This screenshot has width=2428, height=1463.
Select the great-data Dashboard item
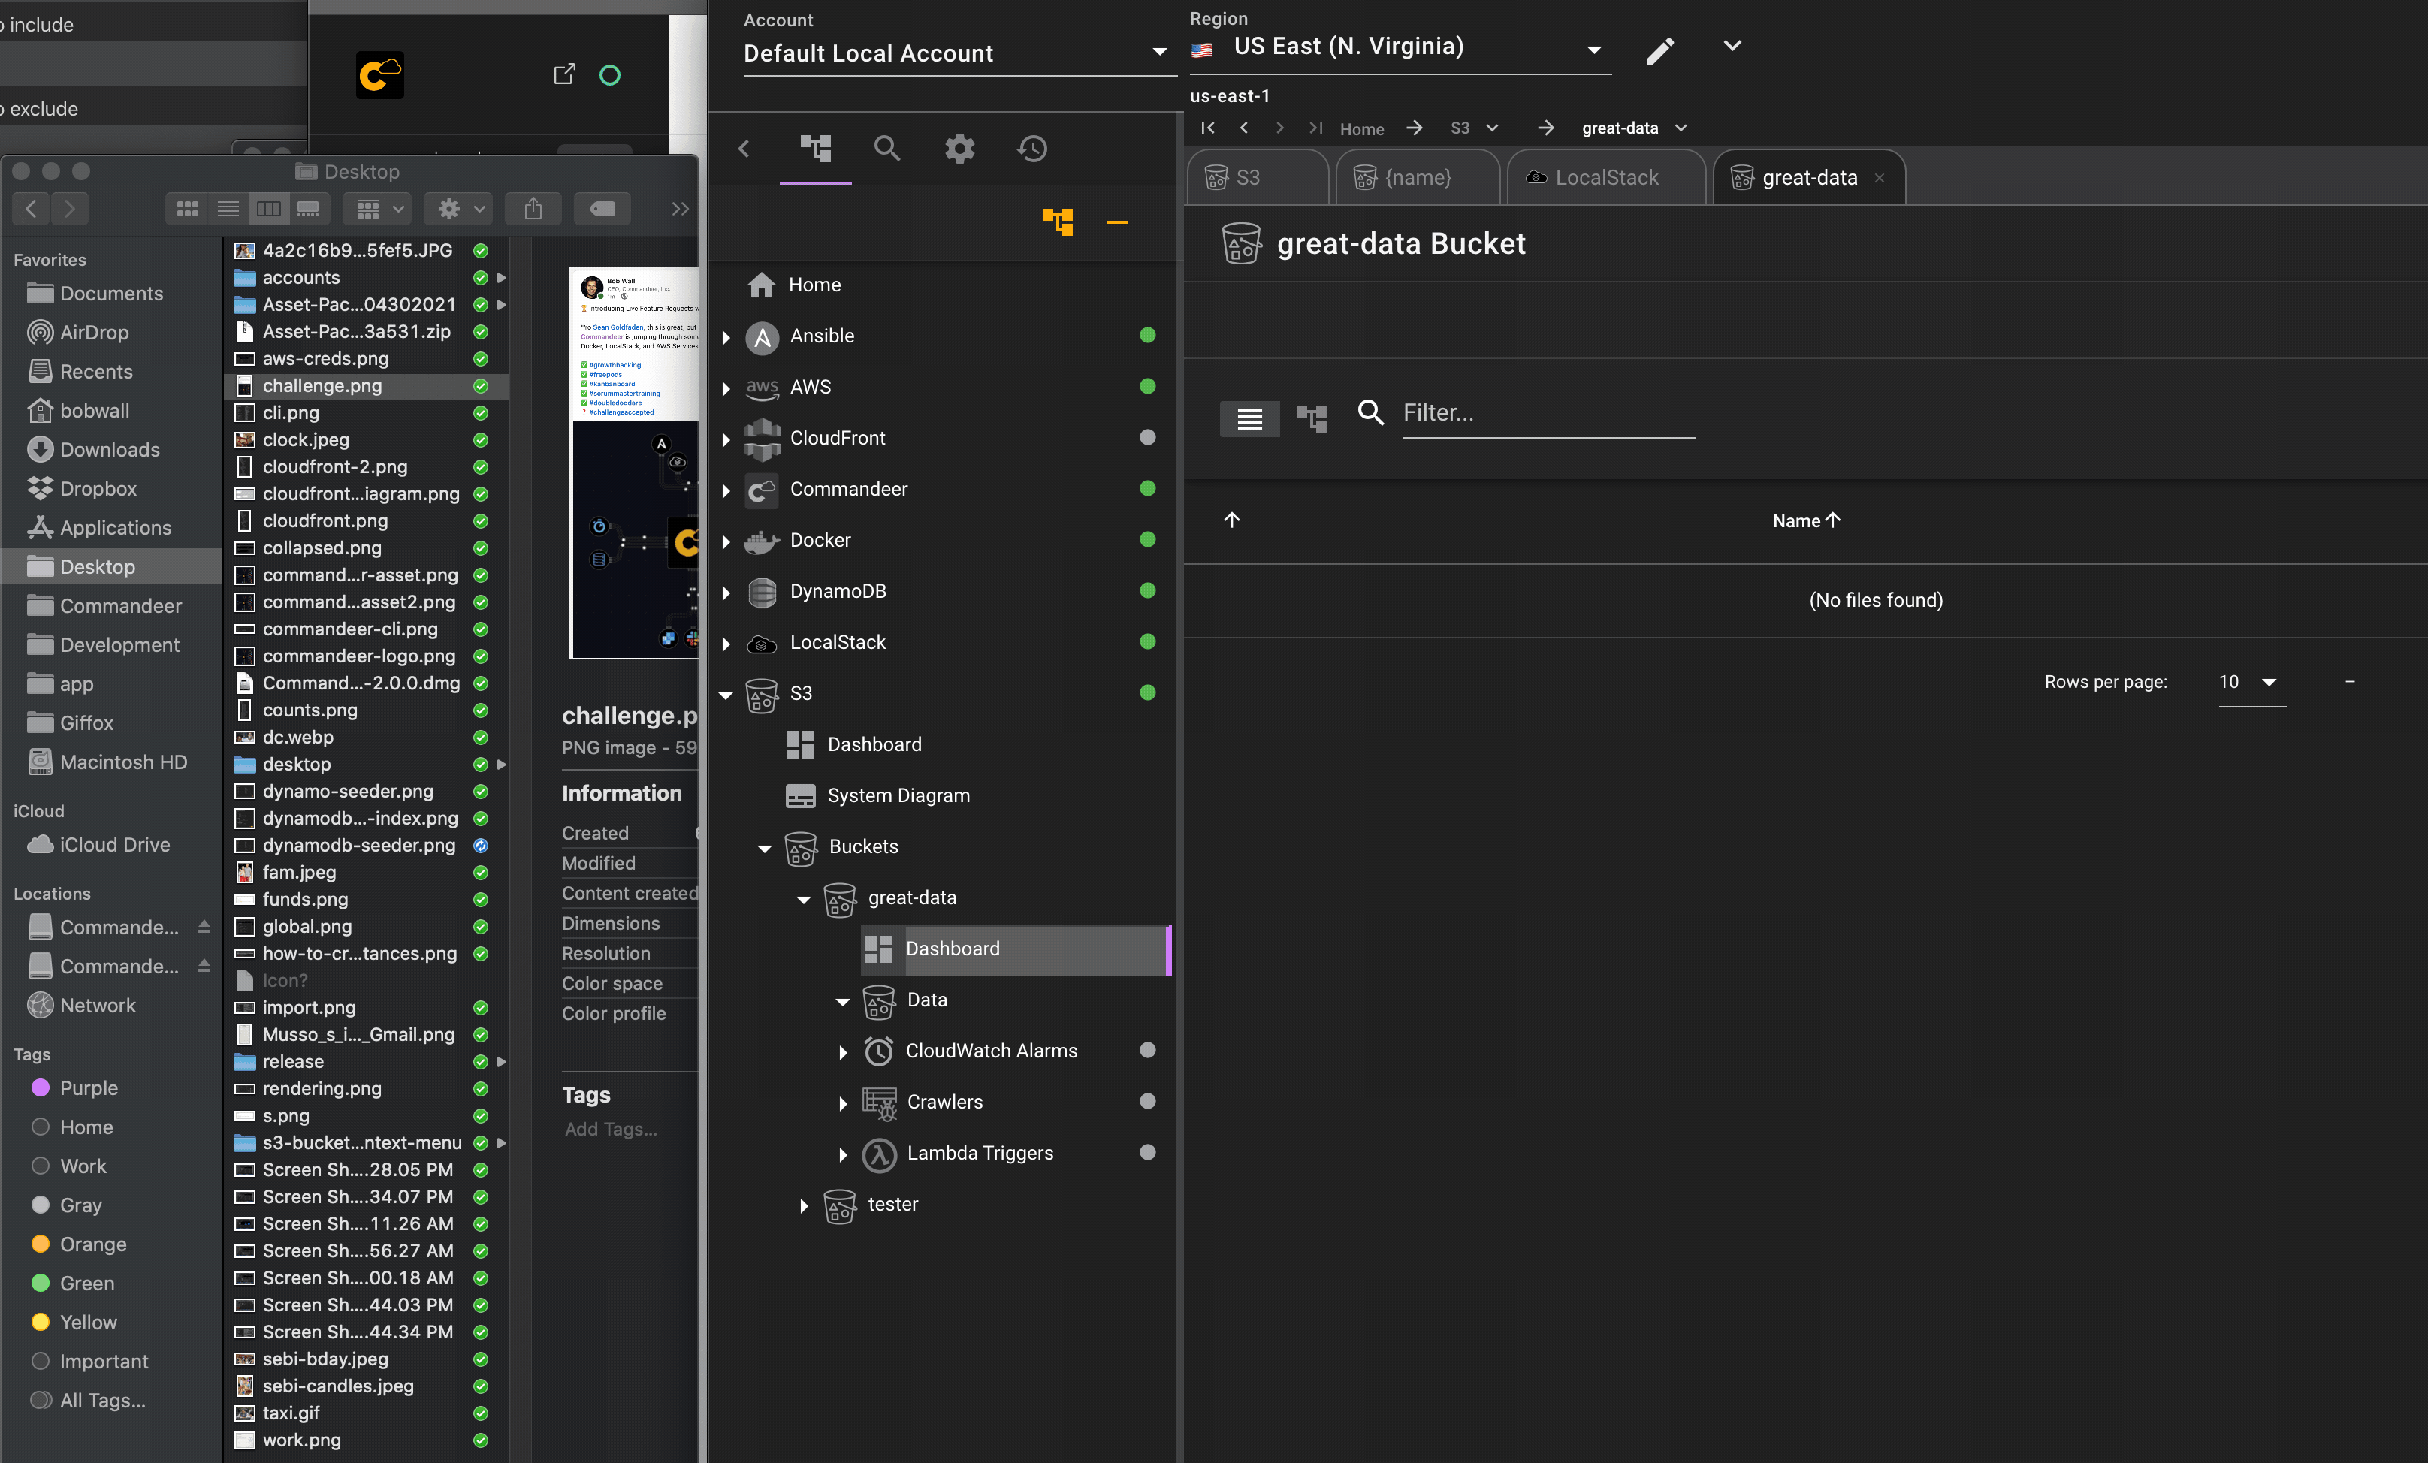pyautogui.click(x=1015, y=950)
